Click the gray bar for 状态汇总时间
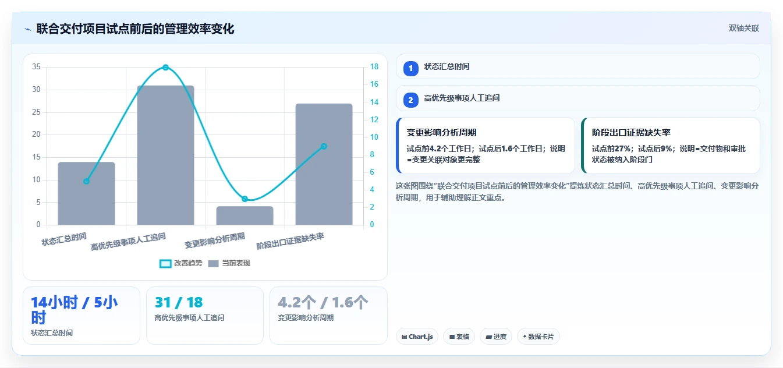Screen dimensions: 783x368 coord(86,193)
